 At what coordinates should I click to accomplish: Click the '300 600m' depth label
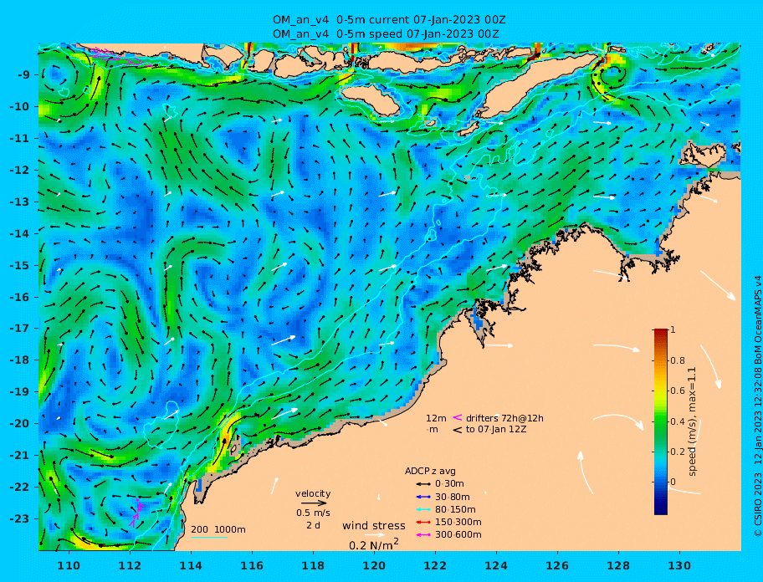[458, 535]
